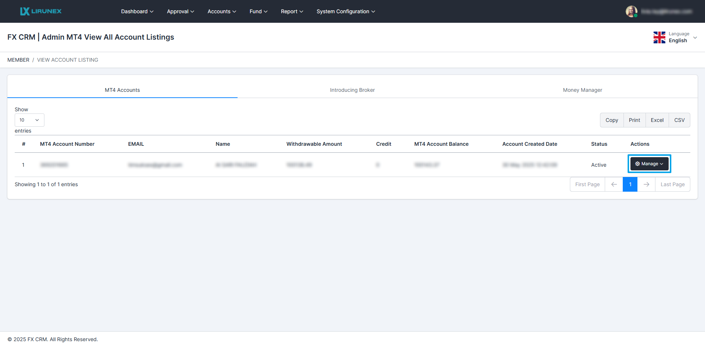Image resolution: width=705 pixels, height=347 pixels.
Task: Open the Dashboard menu
Action: coord(137,11)
